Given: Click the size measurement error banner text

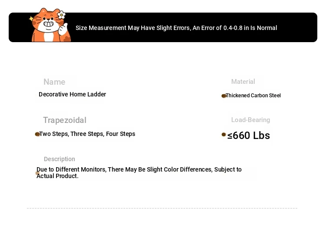Looking at the screenshot, I should [x=176, y=28].
